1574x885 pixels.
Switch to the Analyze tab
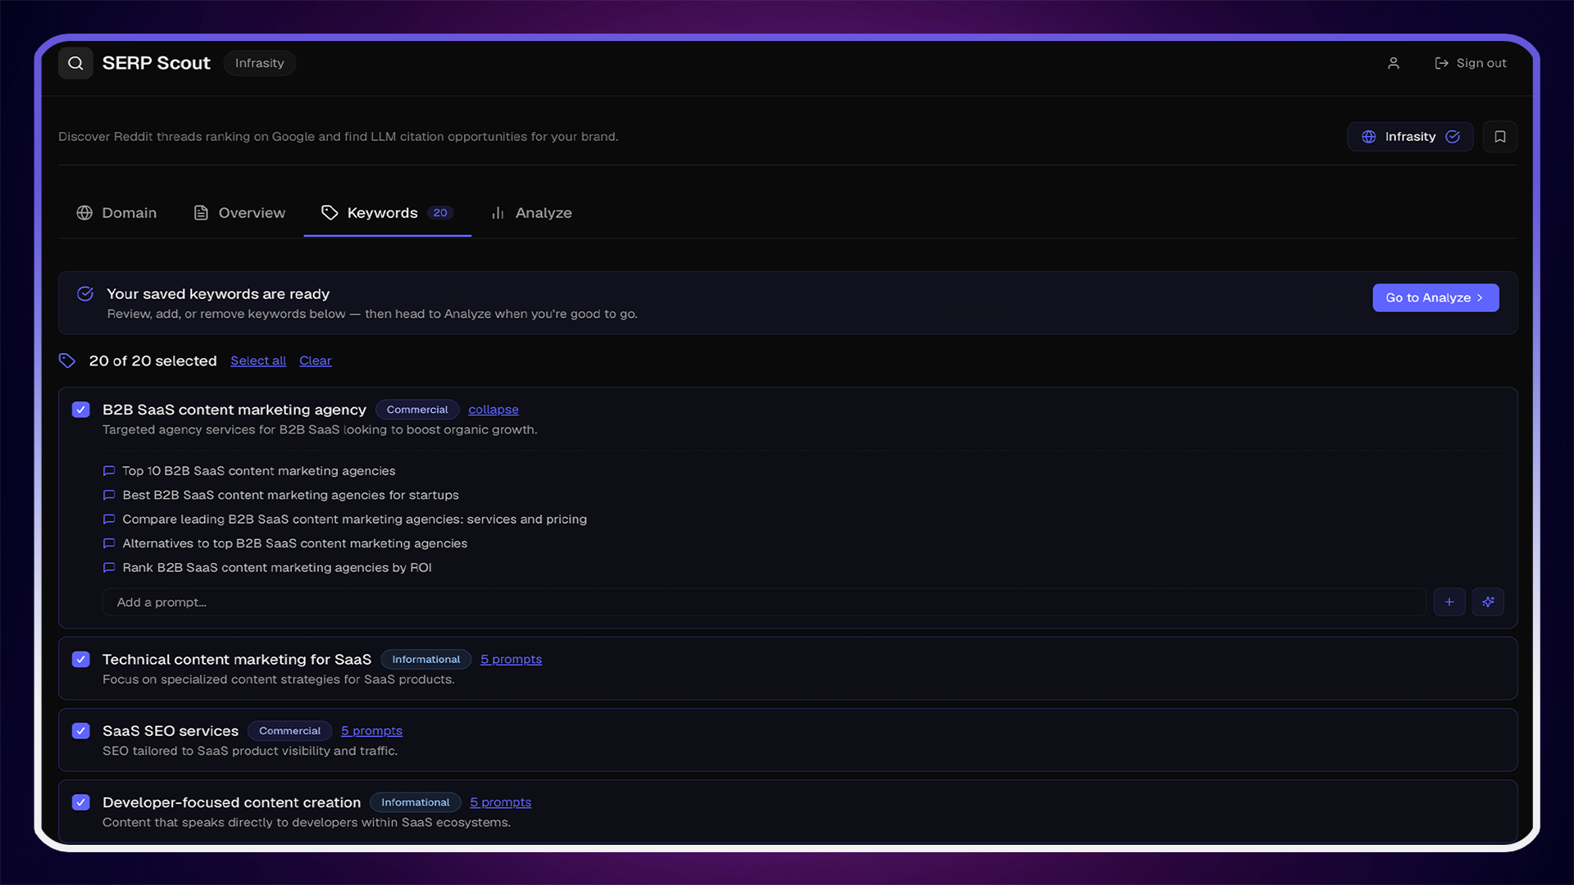click(531, 213)
